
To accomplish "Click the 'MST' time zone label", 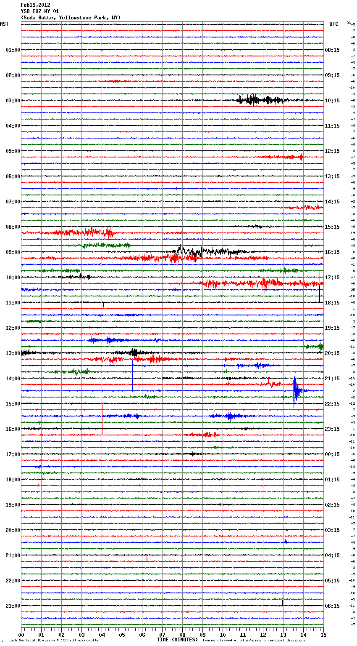I will click(4, 24).
